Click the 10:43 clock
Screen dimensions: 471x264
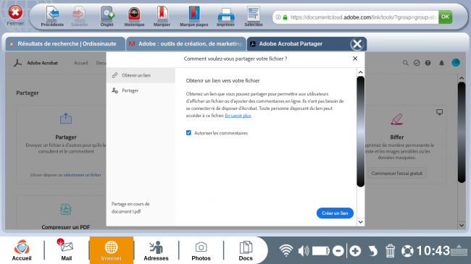[x=433, y=251]
